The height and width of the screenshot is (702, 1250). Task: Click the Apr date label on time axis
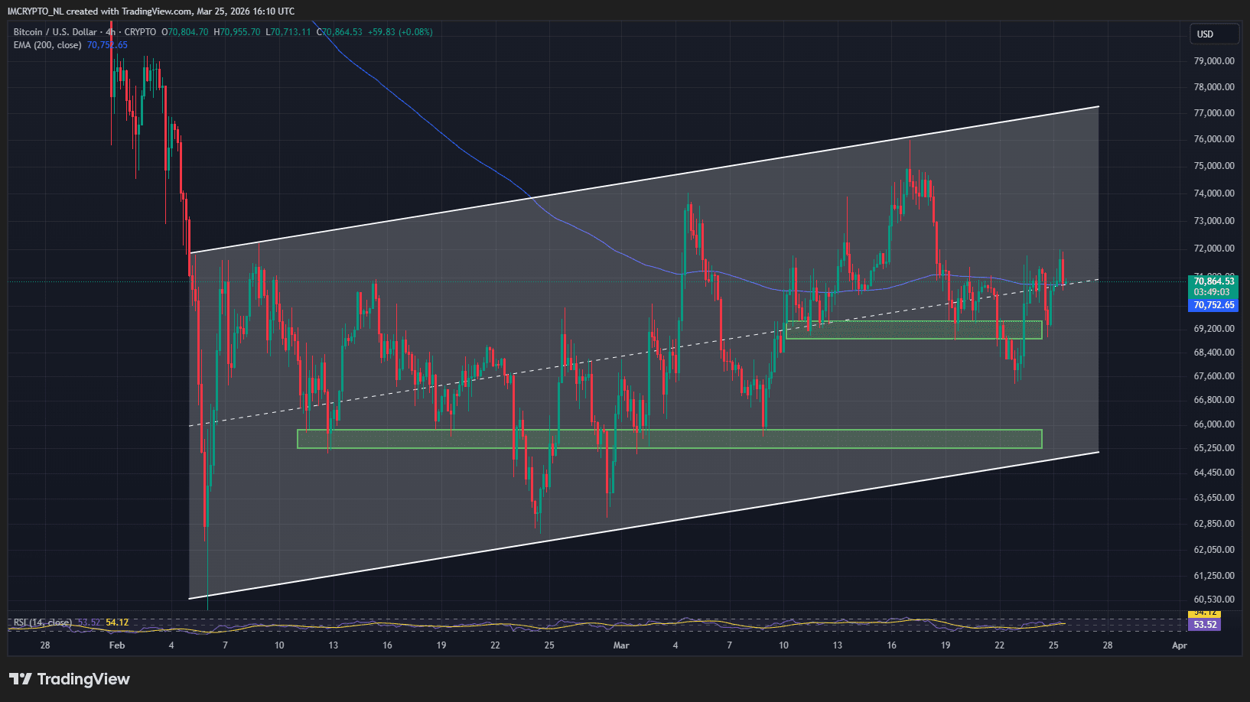pos(1179,645)
